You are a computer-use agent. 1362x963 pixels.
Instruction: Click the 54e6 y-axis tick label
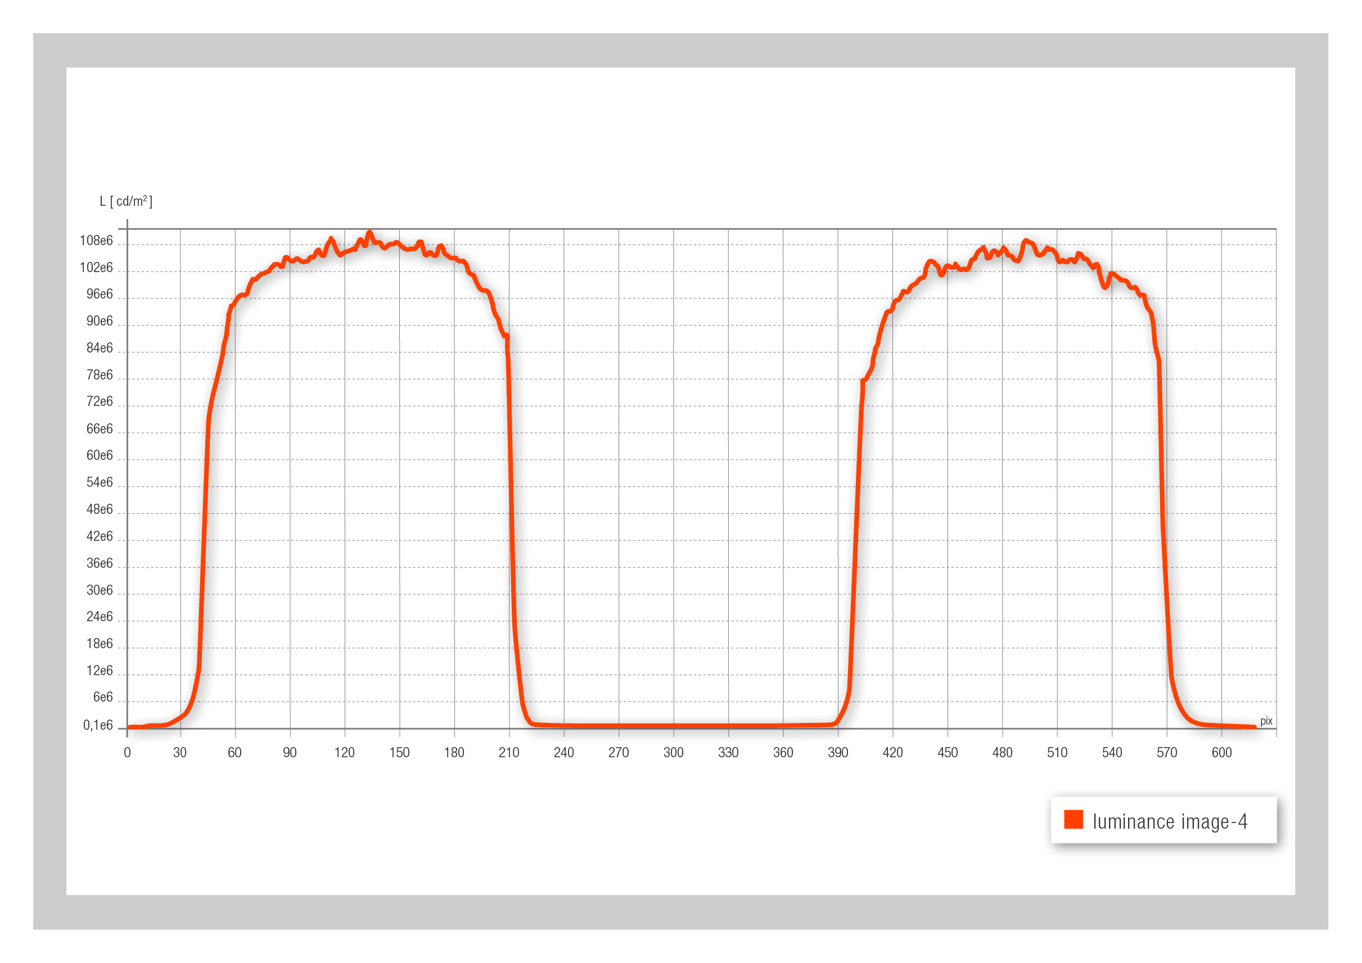click(99, 482)
